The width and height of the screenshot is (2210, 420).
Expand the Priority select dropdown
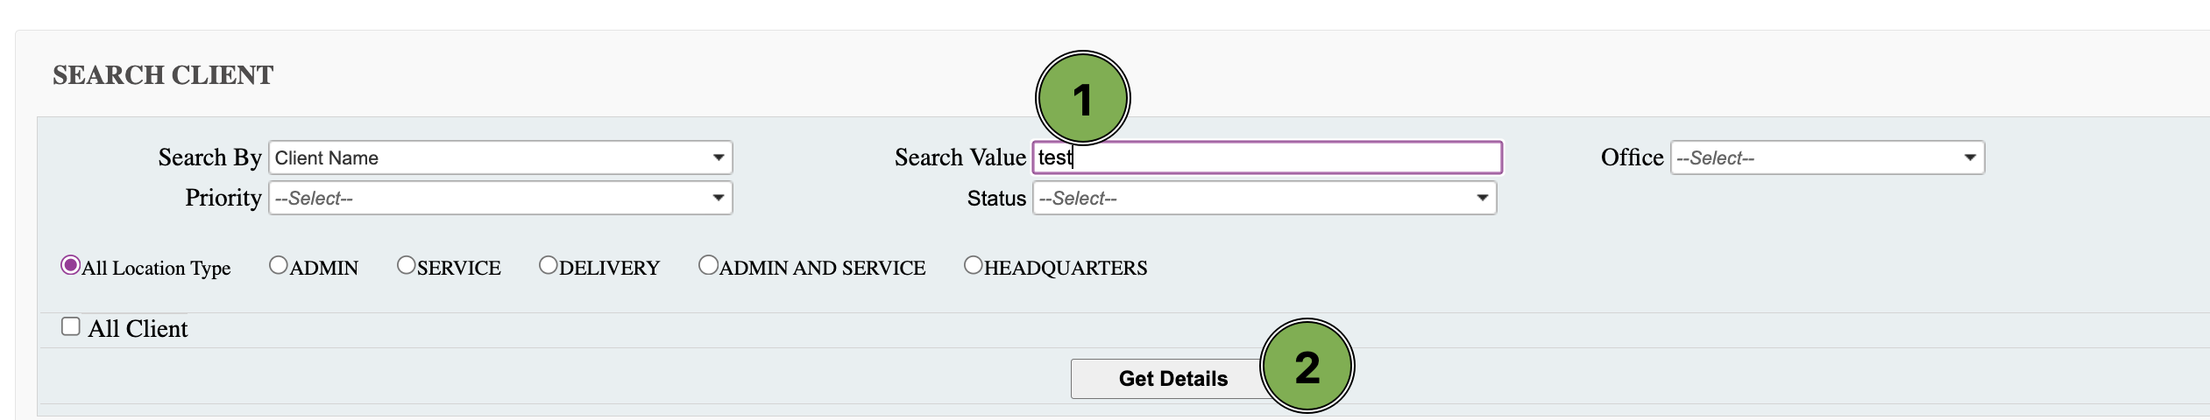tap(500, 198)
